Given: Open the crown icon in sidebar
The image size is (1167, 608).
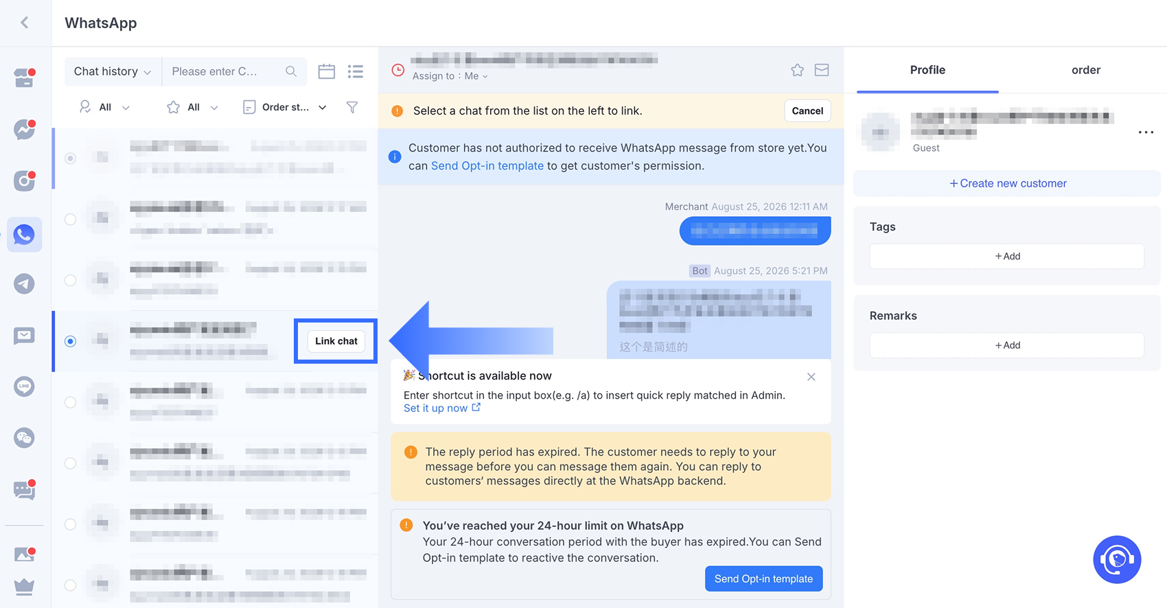Looking at the screenshot, I should tap(24, 587).
